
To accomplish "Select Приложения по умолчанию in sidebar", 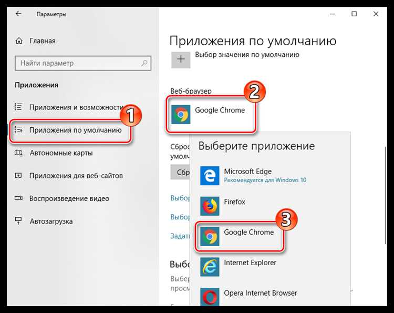I will tap(68, 130).
